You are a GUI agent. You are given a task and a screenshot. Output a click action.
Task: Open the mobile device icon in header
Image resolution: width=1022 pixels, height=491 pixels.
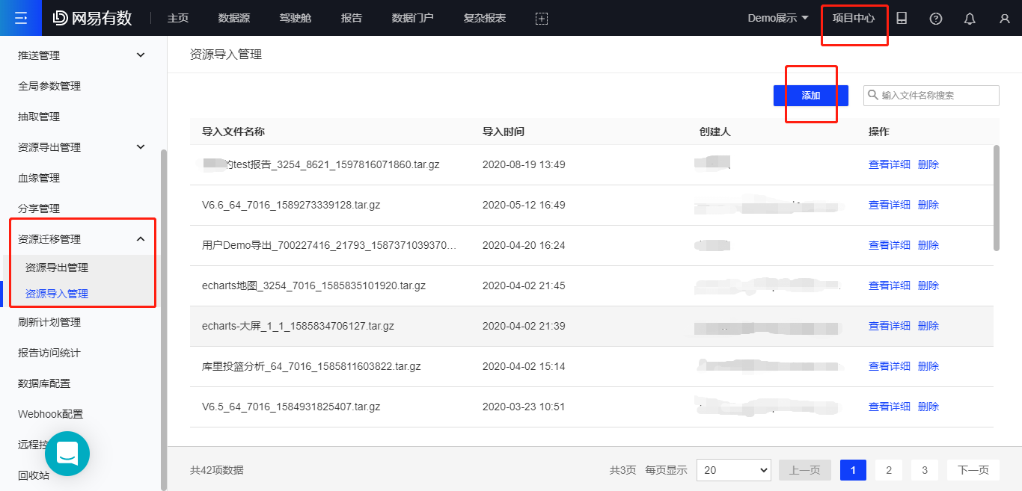(902, 19)
